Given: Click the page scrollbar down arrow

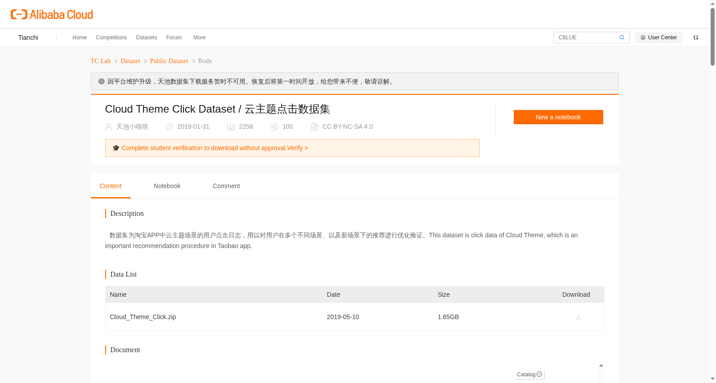Looking at the screenshot, I should pyautogui.click(x=712, y=379).
